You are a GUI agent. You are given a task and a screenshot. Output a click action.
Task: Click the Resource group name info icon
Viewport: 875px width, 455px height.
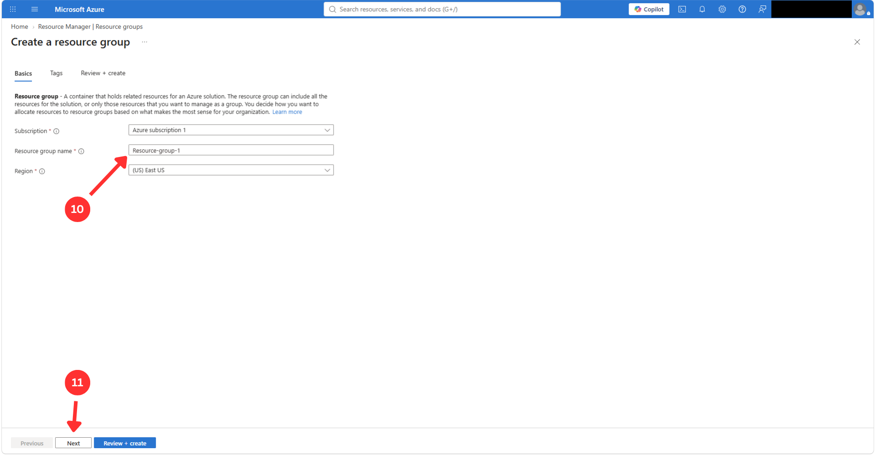pyautogui.click(x=81, y=151)
